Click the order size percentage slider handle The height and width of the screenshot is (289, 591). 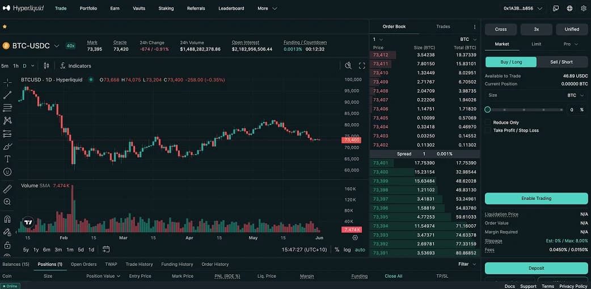point(487,110)
